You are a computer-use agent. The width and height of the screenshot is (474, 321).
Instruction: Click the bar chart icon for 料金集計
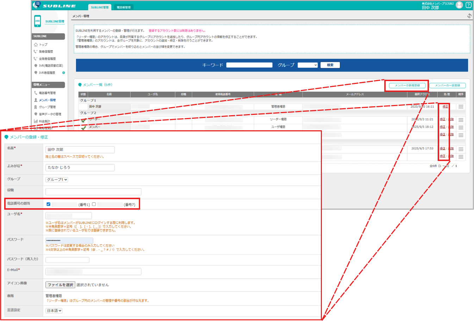36,121
